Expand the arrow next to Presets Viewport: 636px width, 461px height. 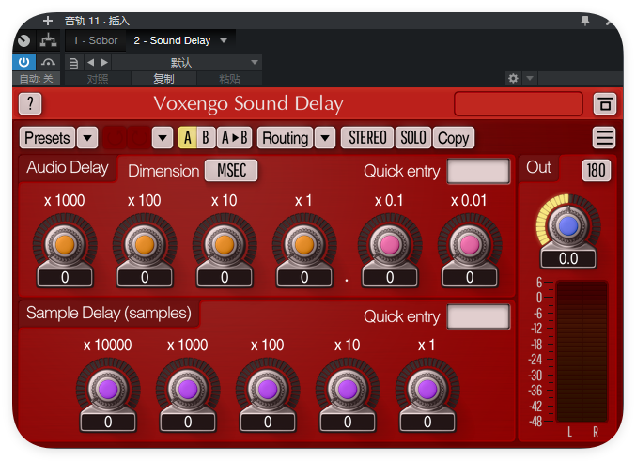pos(87,138)
